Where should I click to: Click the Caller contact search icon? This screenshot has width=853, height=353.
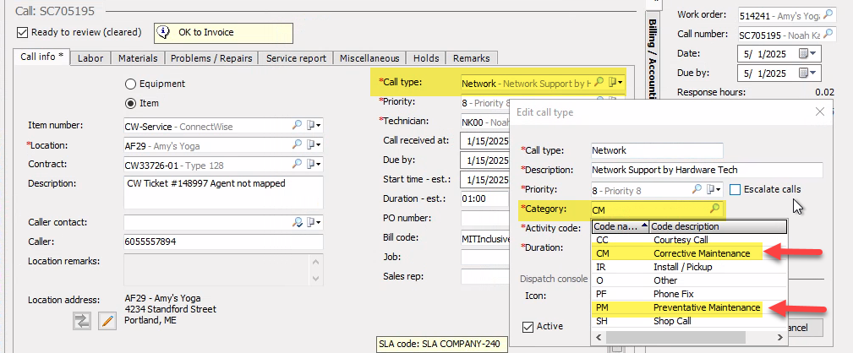pyautogui.click(x=297, y=222)
